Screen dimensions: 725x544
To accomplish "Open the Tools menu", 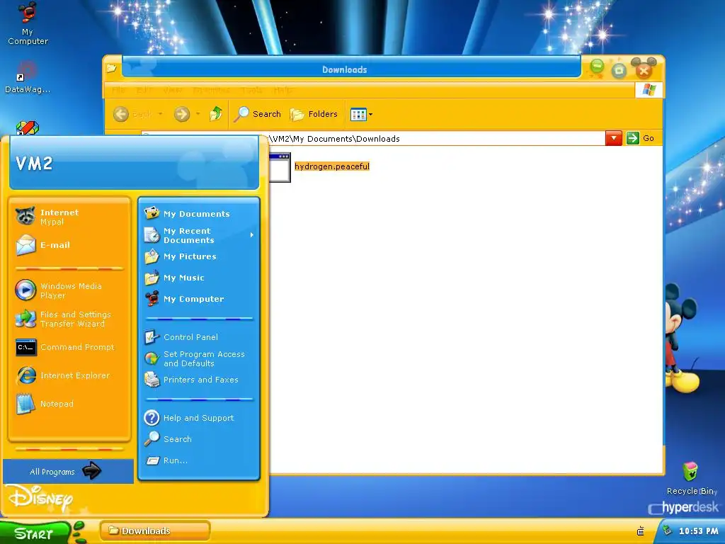I will (252, 90).
